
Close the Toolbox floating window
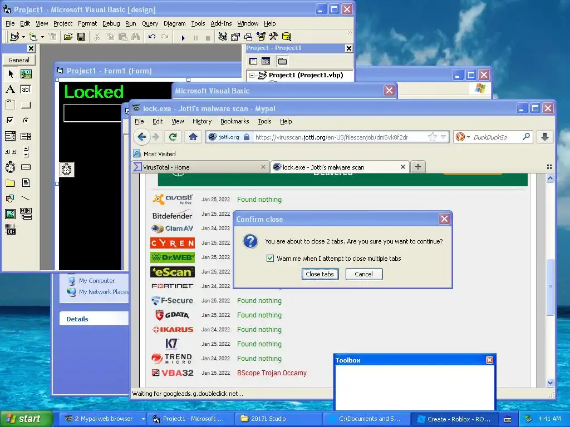click(489, 360)
